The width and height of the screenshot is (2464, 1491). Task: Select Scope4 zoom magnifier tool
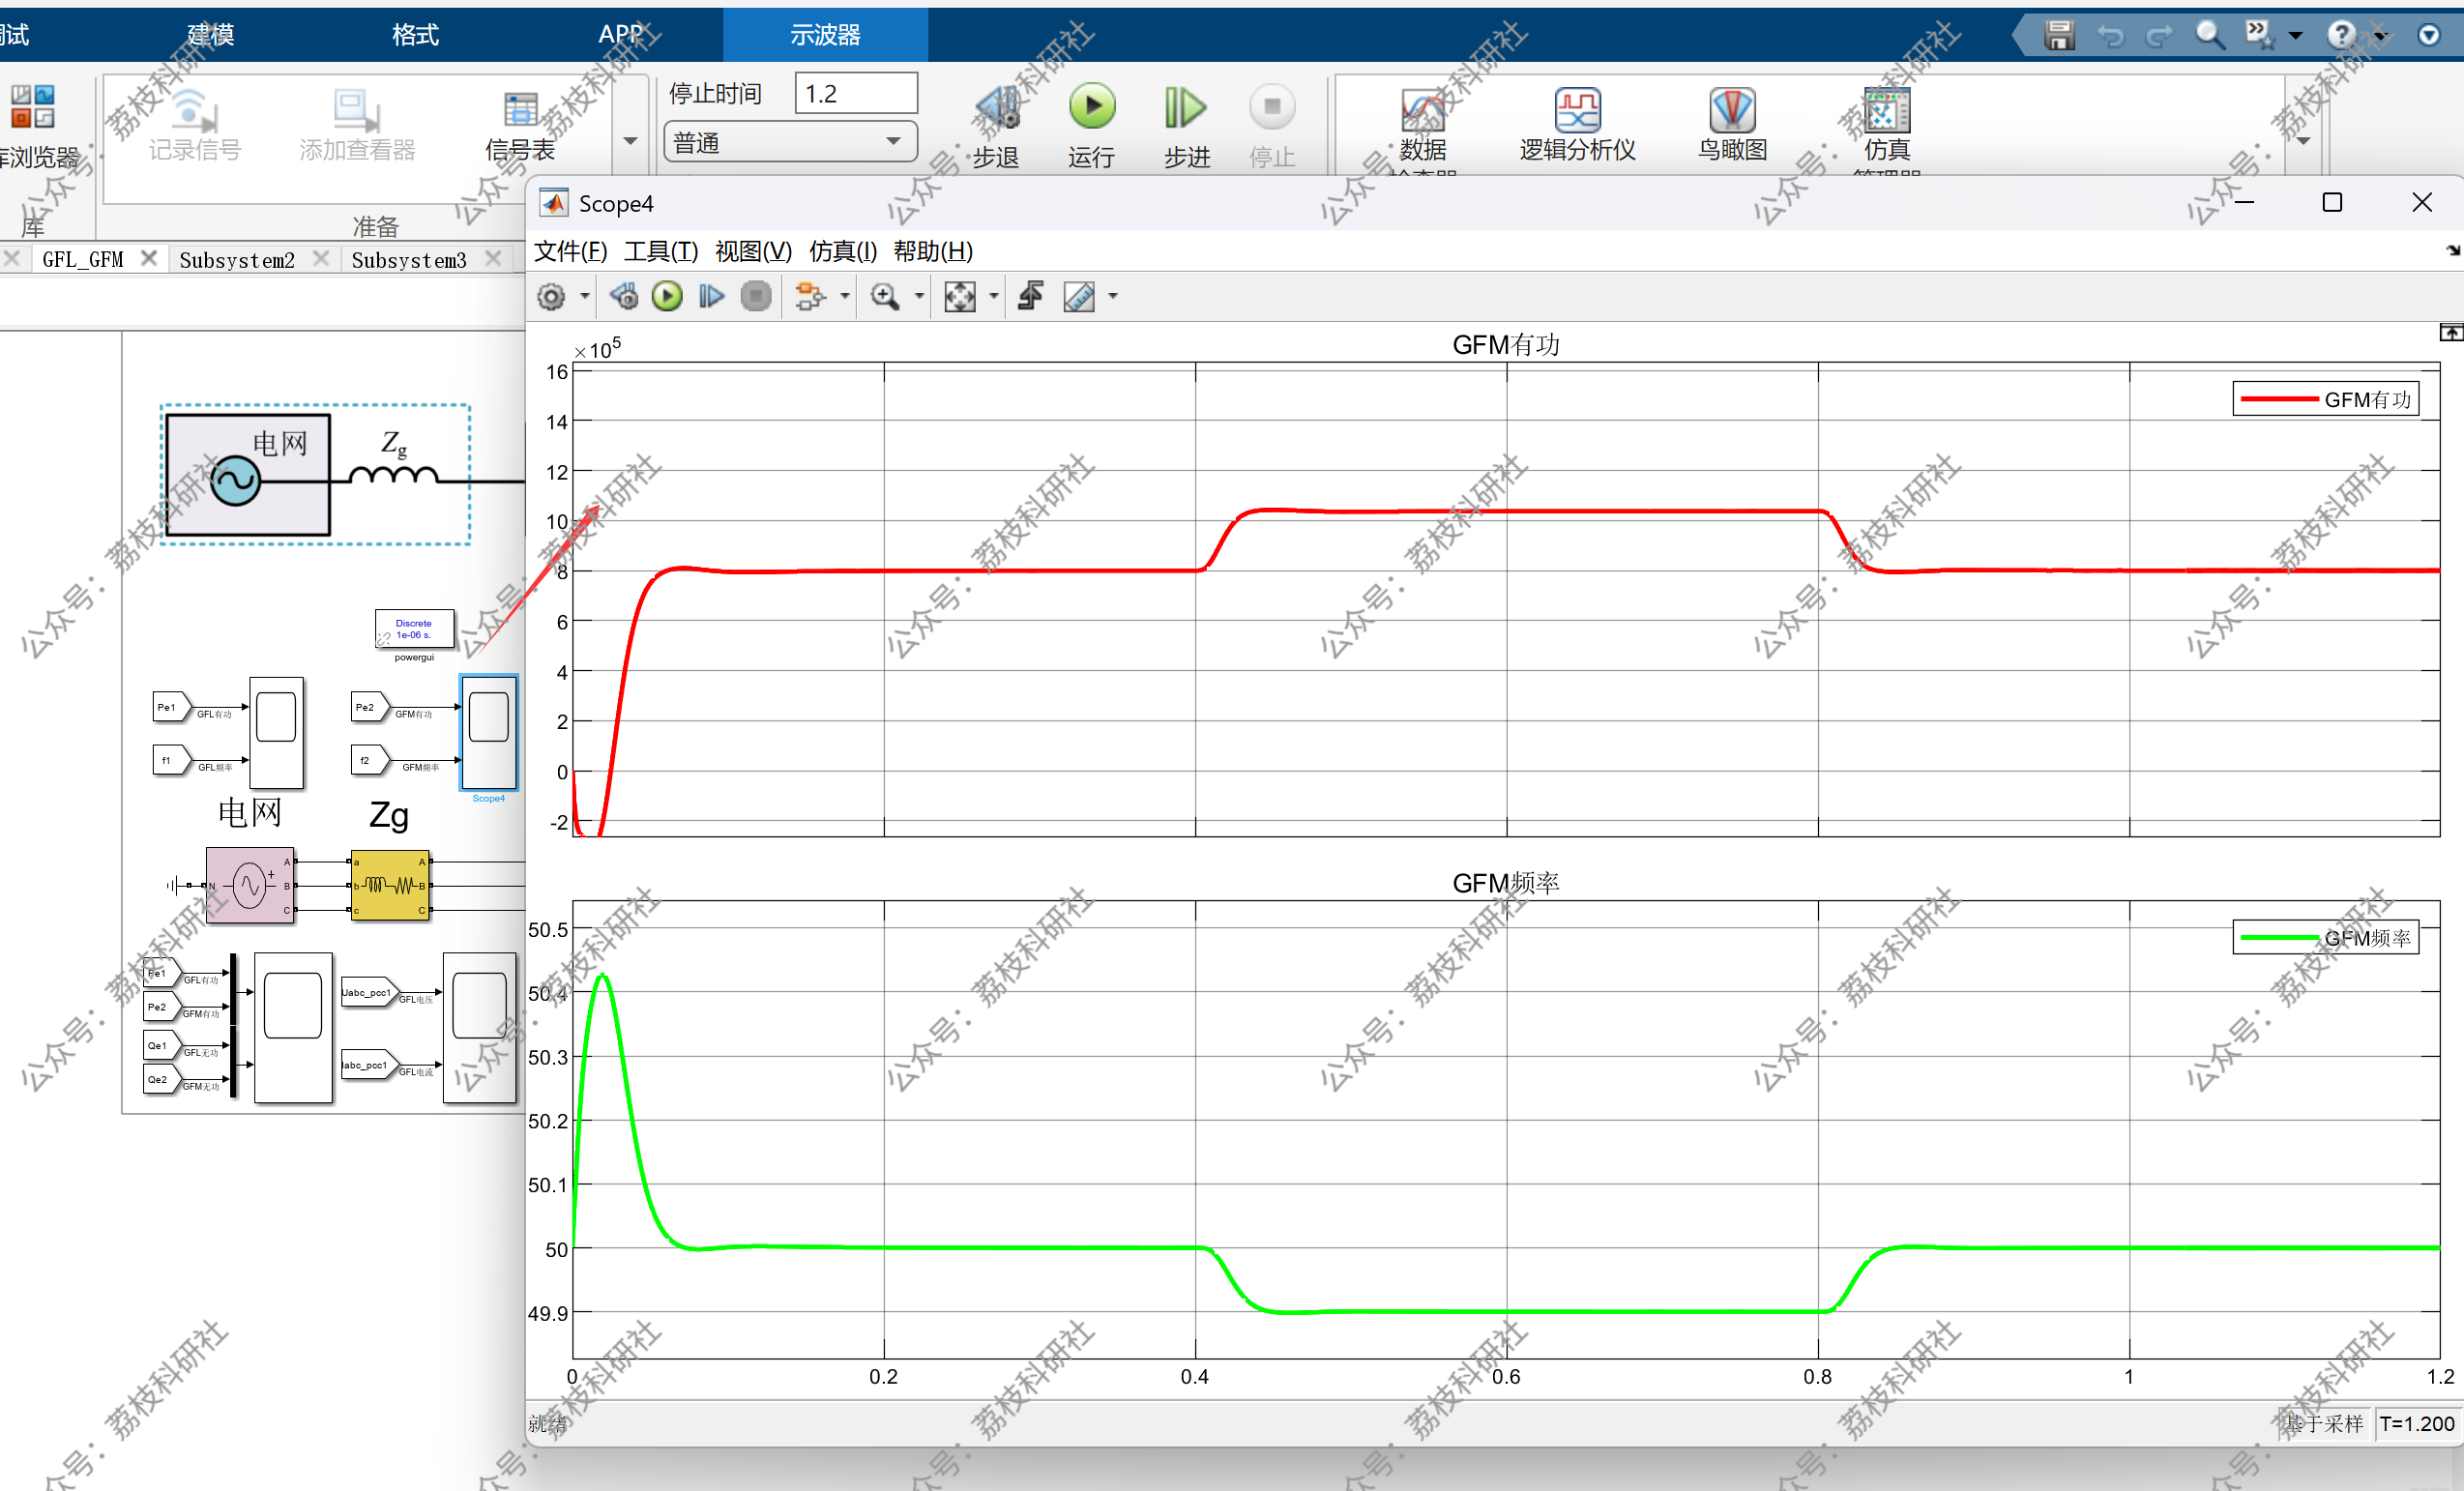coord(885,296)
